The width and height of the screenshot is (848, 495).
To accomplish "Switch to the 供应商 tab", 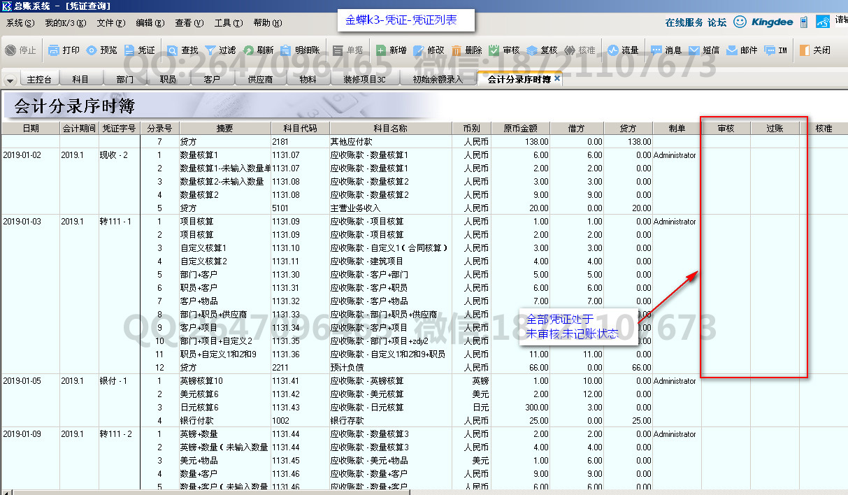I will [260, 80].
